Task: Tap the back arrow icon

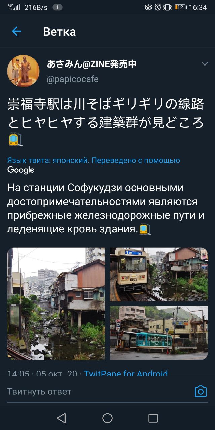Action: (x=16, y=31)
